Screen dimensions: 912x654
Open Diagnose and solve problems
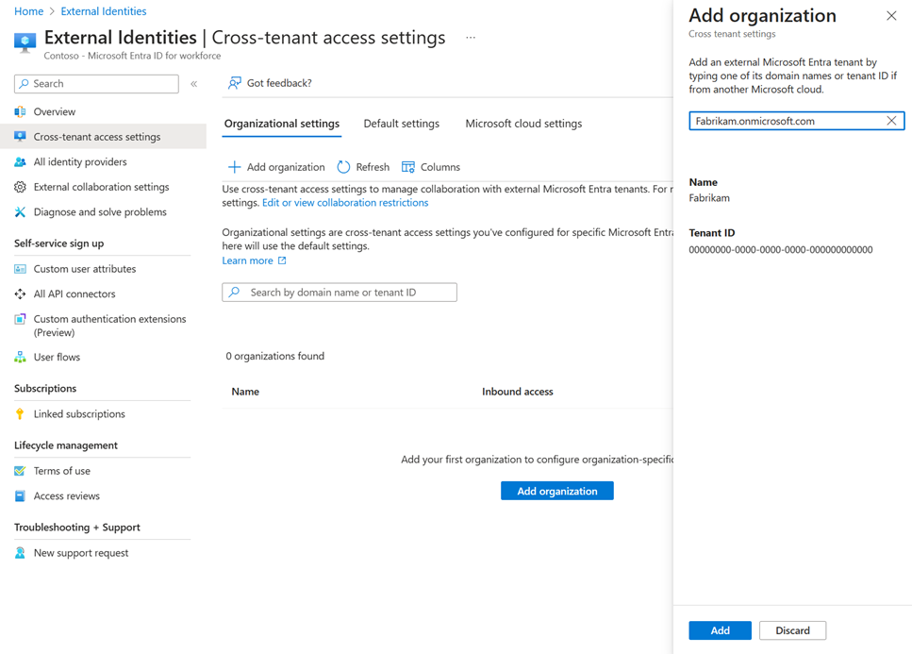coord(96,211)
